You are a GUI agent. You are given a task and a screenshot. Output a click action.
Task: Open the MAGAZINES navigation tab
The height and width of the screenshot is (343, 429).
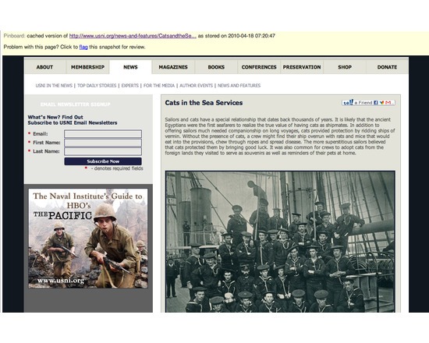pyautogui.click(x=173, y=67)
